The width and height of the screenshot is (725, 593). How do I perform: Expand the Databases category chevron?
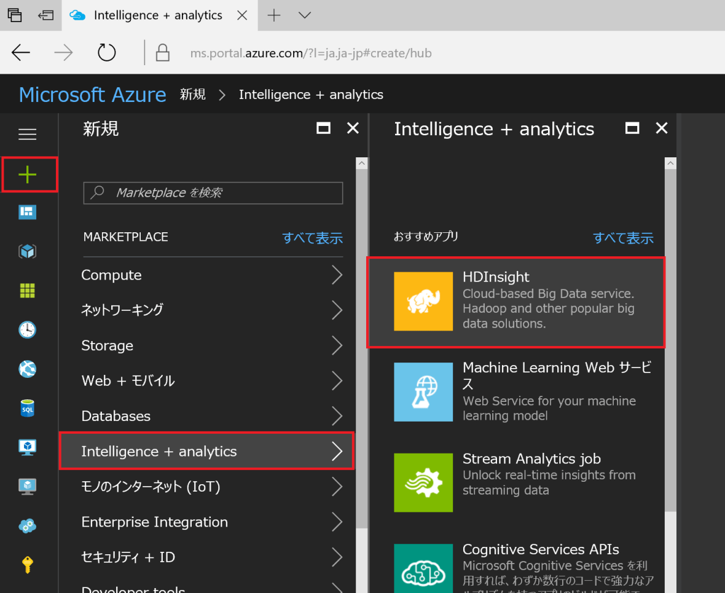(x=337, y=416)
